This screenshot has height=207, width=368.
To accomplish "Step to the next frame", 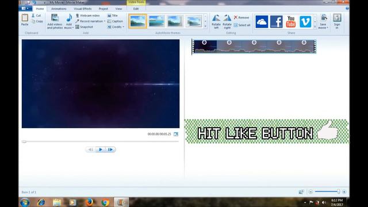I will 110,149.
